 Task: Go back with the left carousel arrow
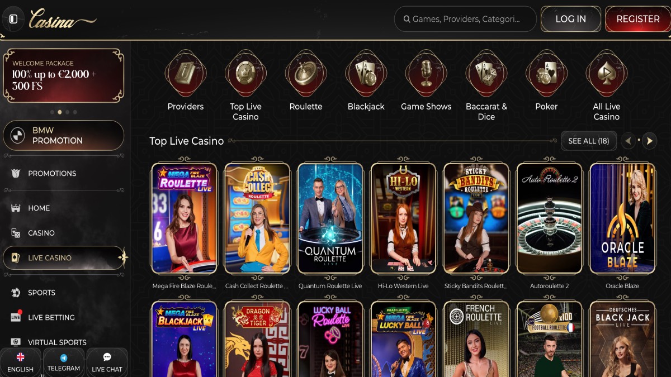[629, 141]
